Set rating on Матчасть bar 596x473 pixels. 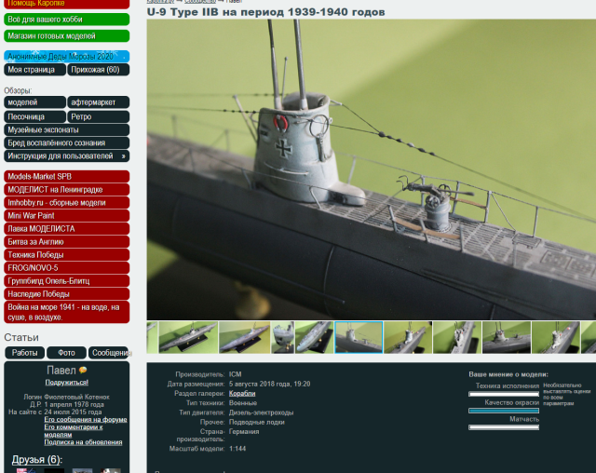pyautogui.click(x=503, y=427)
